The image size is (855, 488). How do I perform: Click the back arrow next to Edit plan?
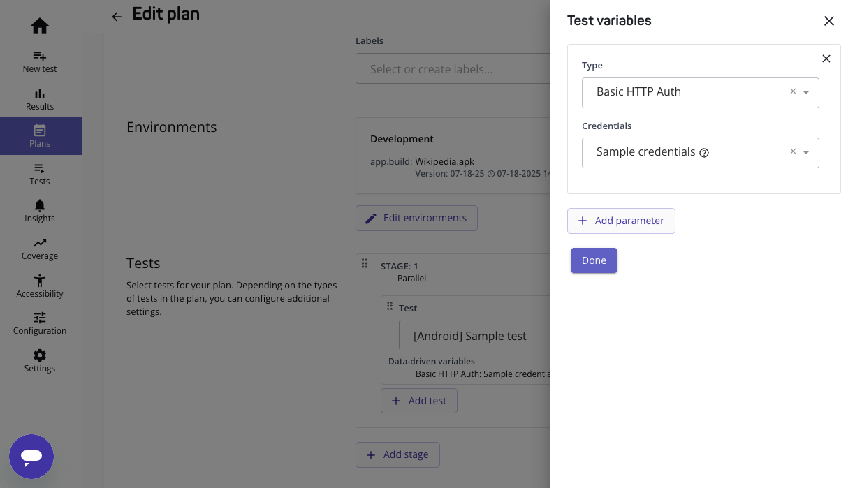pyautogui.click(x=117, y=16)
